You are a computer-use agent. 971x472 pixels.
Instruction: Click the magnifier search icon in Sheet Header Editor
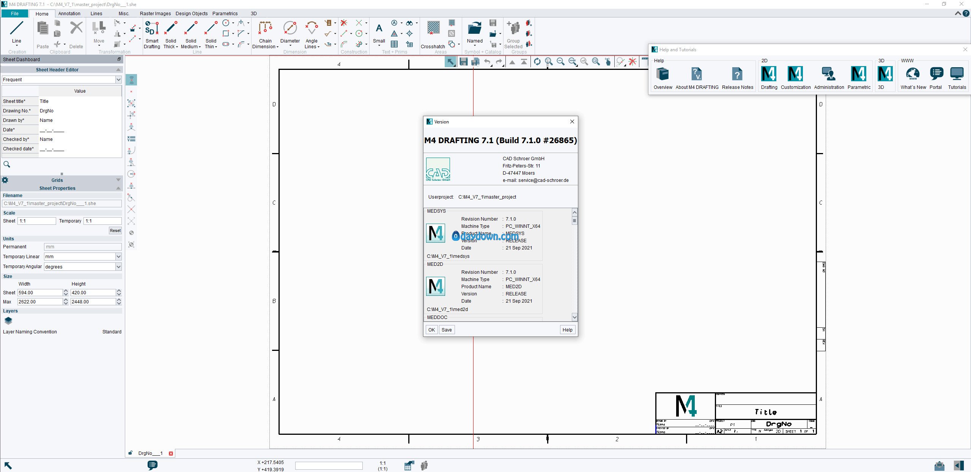(7, 164)
